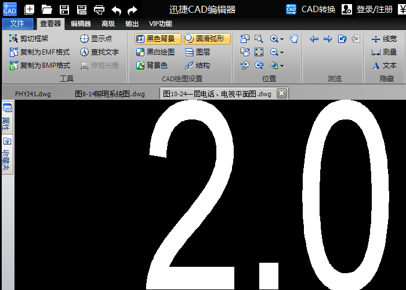
Task: Close the 图10-24 document tab
Action: point(282,93)
